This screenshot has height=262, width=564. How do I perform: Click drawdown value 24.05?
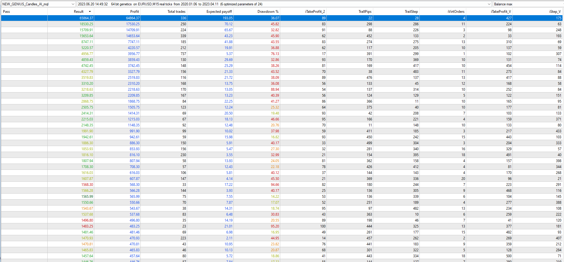point(275,161)
